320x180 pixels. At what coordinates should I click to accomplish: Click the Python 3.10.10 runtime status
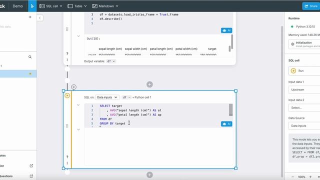[303, 26]
